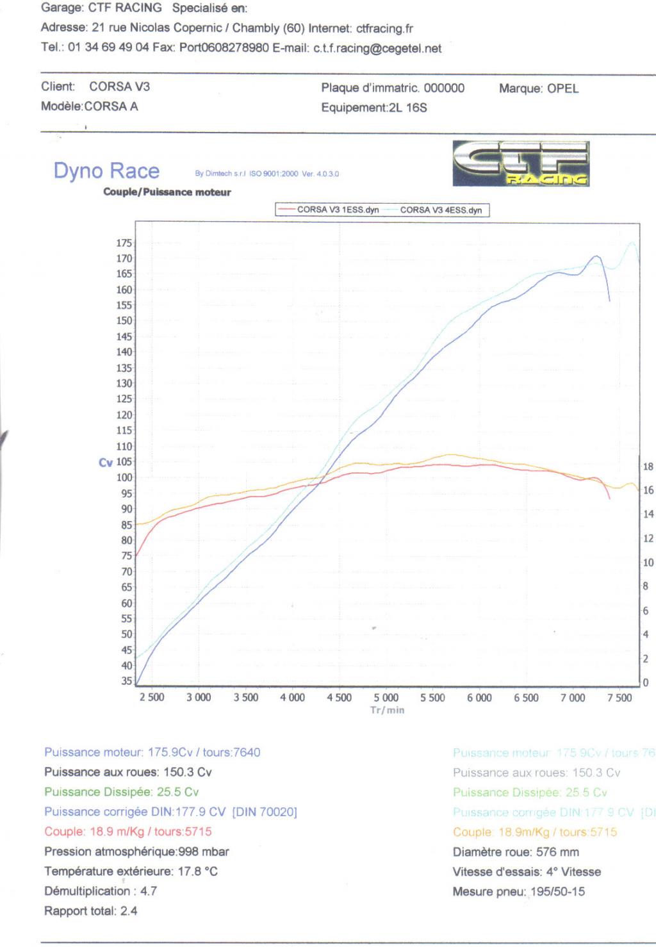Screen dimensions: 656x947
Task: Click the "By Dimtech s.r.l" version text
Action: pos(267,174)
